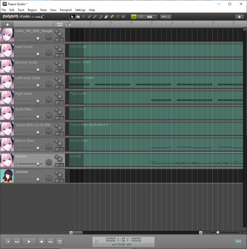Select the Eraser tool
247x249 pixels.
(x=106, y=17)
